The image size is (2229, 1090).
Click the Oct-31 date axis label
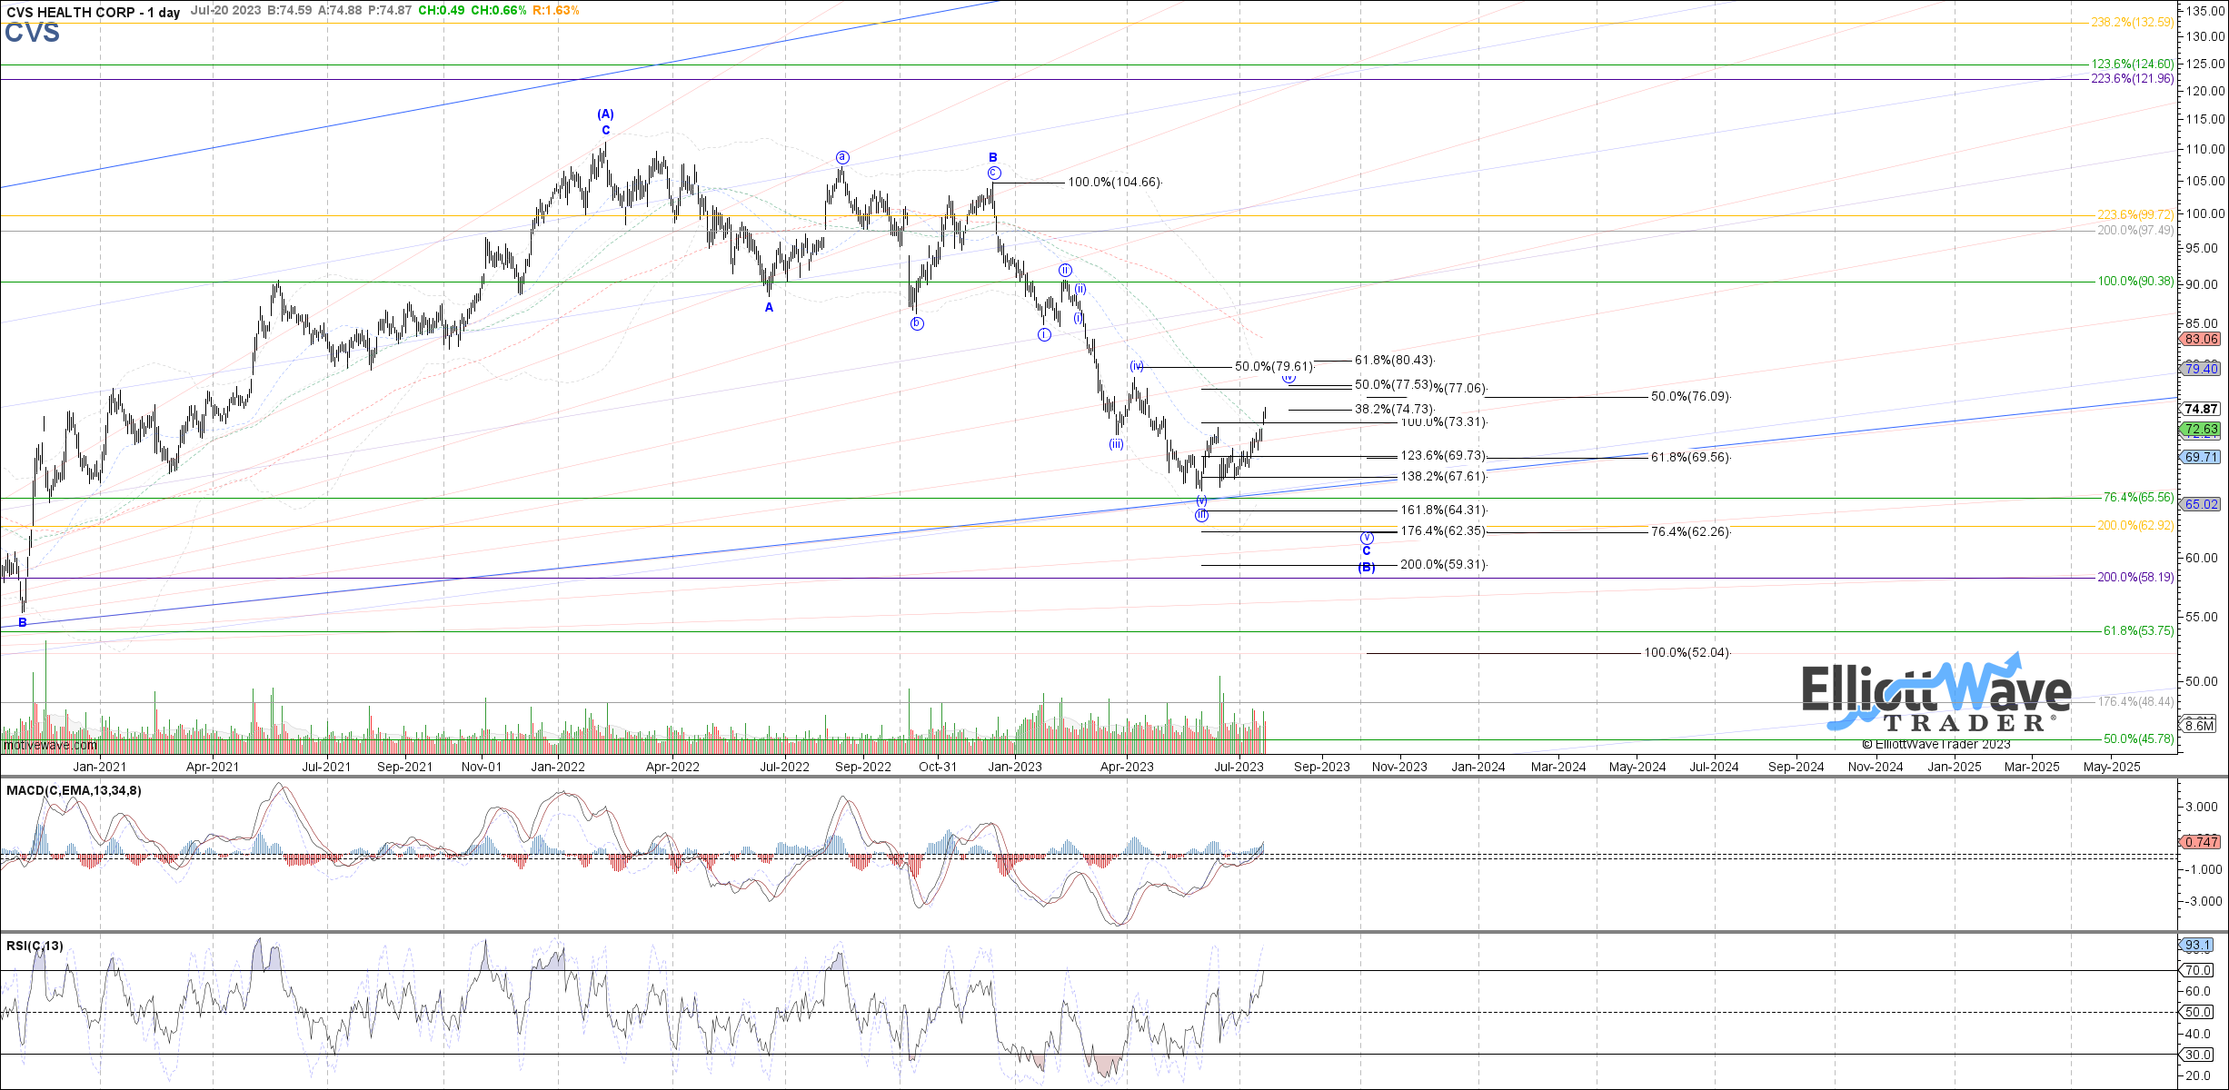point(938,767)
